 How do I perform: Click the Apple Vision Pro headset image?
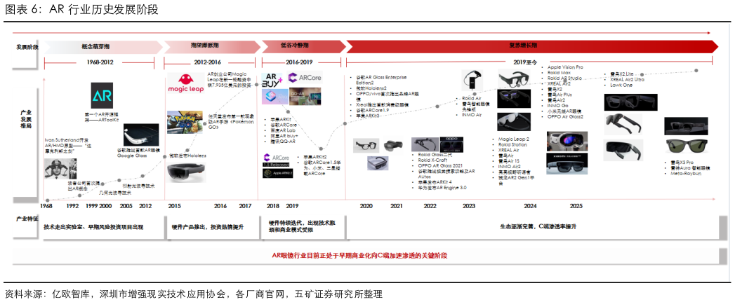[x=568, y=142]
